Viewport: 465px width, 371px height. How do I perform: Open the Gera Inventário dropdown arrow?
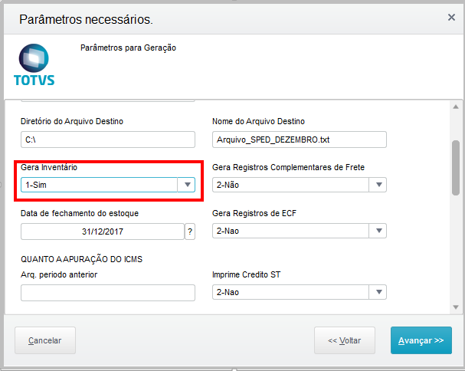coord(186,185)
